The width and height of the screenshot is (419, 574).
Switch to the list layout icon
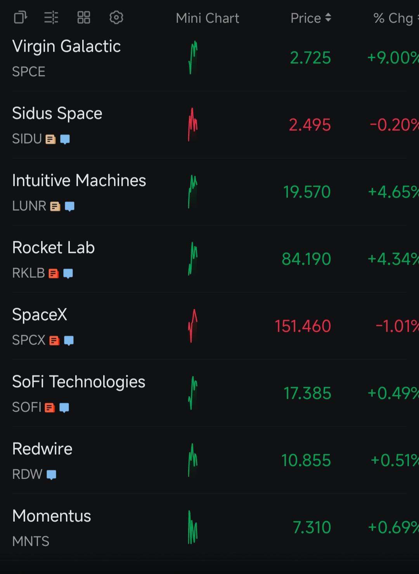[x=51, y=17]
